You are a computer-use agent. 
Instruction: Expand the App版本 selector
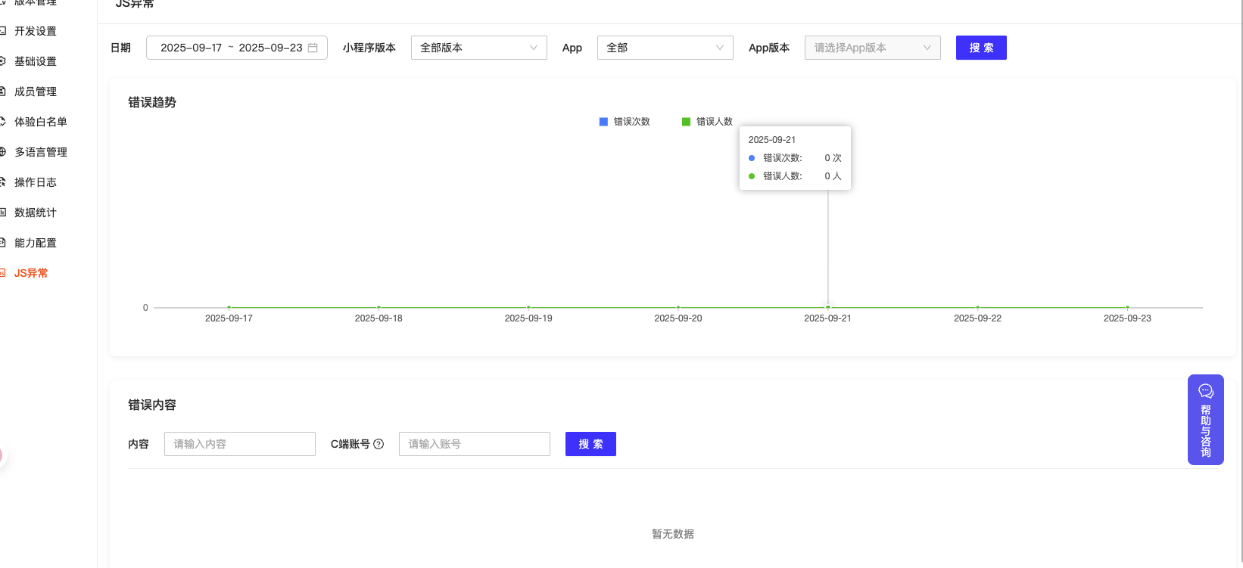(x=872, y=48)
